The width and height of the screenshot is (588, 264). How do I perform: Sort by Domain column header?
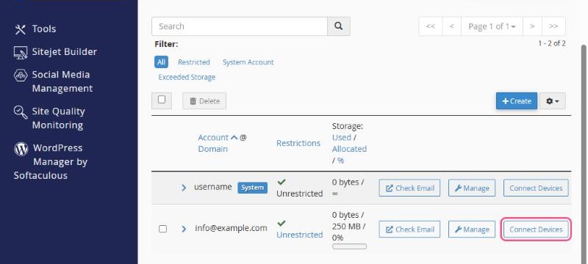[x=213, y=149]
